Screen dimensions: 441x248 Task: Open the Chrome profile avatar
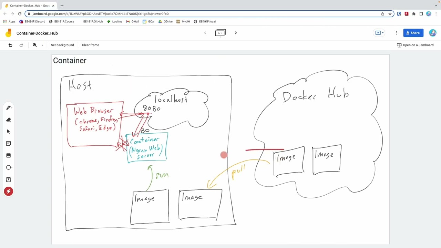429,14
